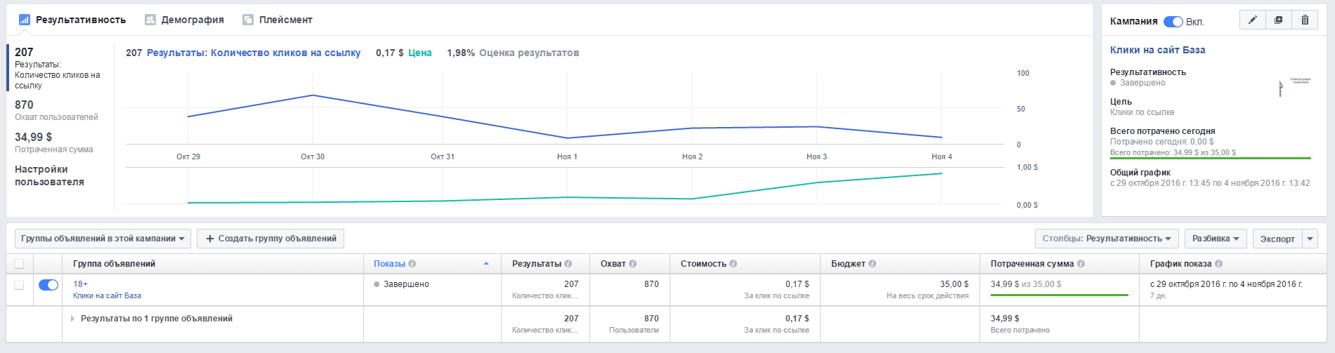Click the campaign ad preview thumbnail

click(1294, 87)
